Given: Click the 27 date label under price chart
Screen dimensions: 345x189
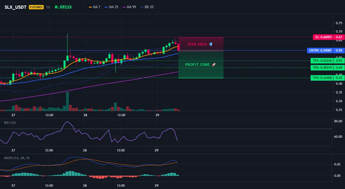Looking at the screenshot, I should pyautogui.click(x=13, y=115).
